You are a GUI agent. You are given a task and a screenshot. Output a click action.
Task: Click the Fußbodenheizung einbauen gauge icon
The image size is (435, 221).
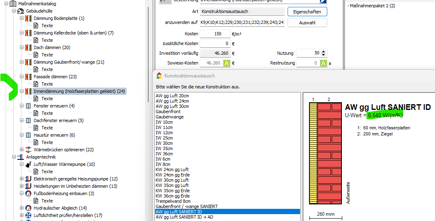tap(28, 193)
